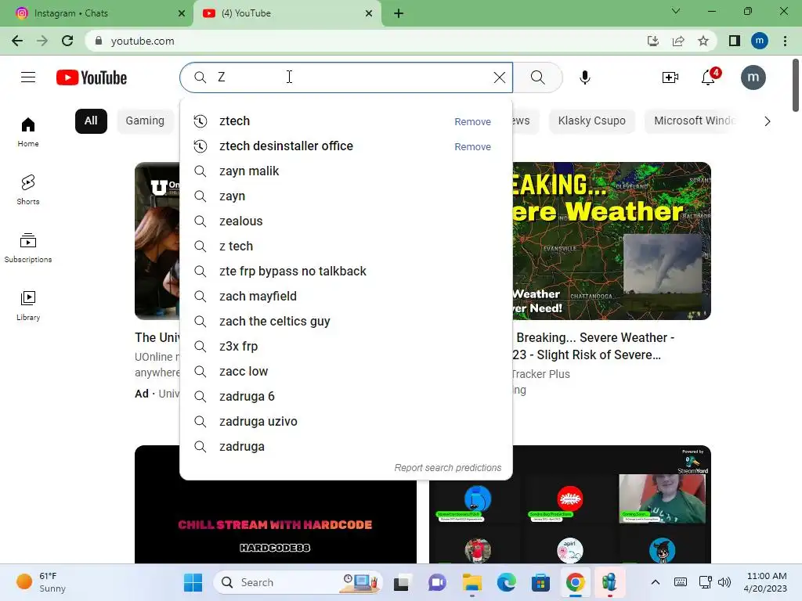Choose the 'z3x frp' suggestion
Viewport: 802px width, 601px height.
(345, 347)
